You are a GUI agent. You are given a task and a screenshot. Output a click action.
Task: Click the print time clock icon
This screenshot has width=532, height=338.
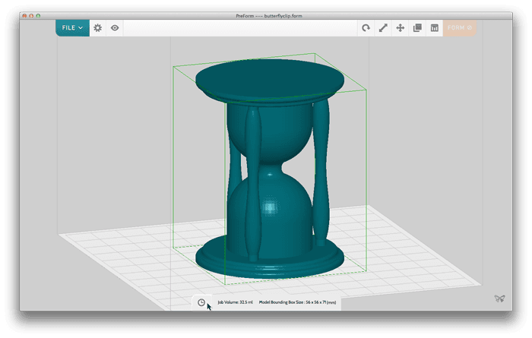201,302
